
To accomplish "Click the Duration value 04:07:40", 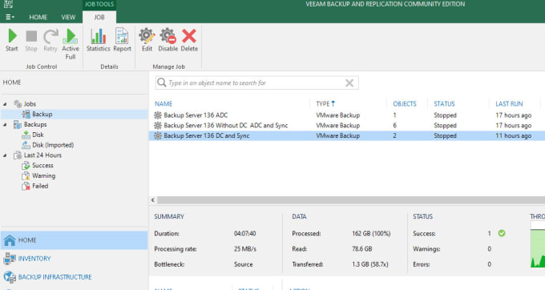I will (x=245, y=233).
